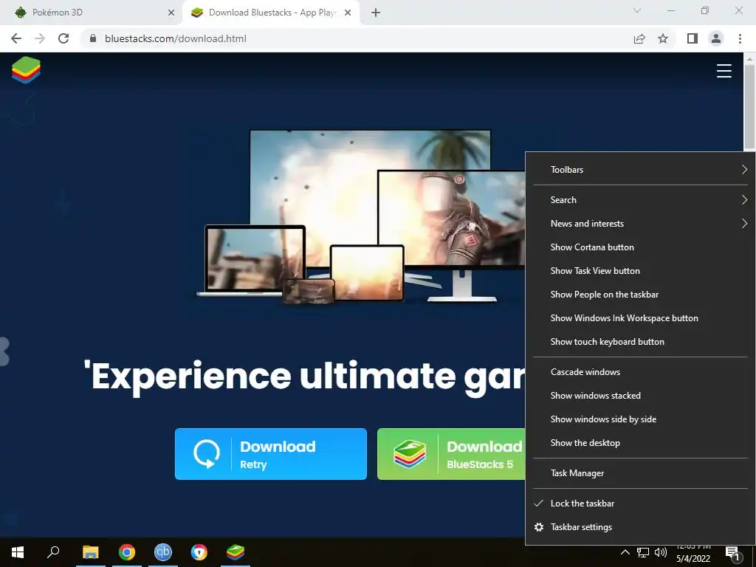
Task: Launch Task Manager from the context menu
Action: tap(640, 473)
